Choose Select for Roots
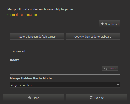Image resolution: width=130 pixels, height=104 pixels. click(x=110, y=68)
